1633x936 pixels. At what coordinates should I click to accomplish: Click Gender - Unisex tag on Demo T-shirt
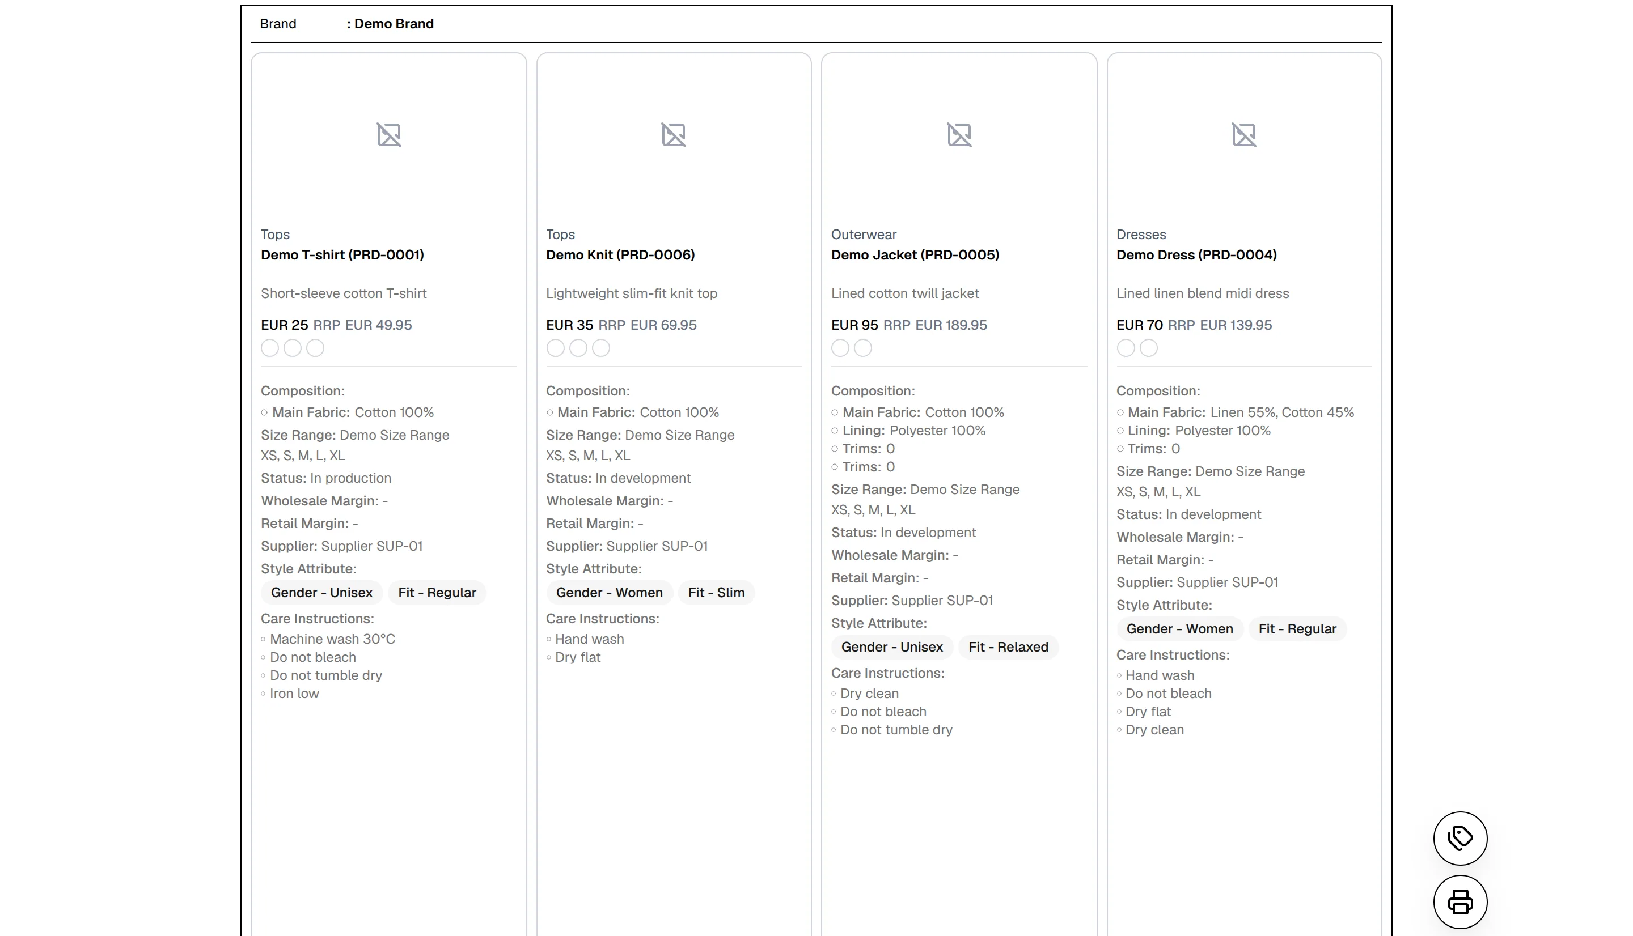[x=321, y=593]
